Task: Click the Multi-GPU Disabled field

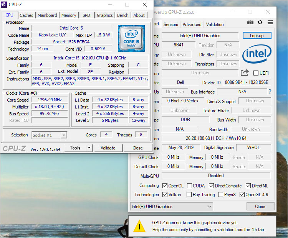Action: click(216, 176)
